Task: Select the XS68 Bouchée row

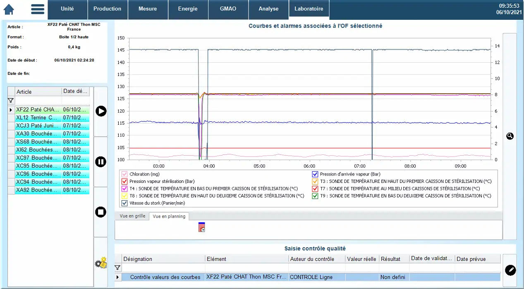Action: 52,142
